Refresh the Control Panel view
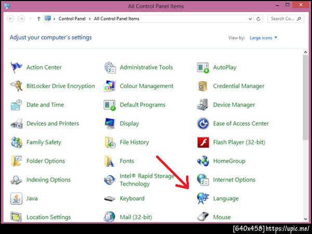The width and height of the screenshot is (312, 234). (258, 19)
